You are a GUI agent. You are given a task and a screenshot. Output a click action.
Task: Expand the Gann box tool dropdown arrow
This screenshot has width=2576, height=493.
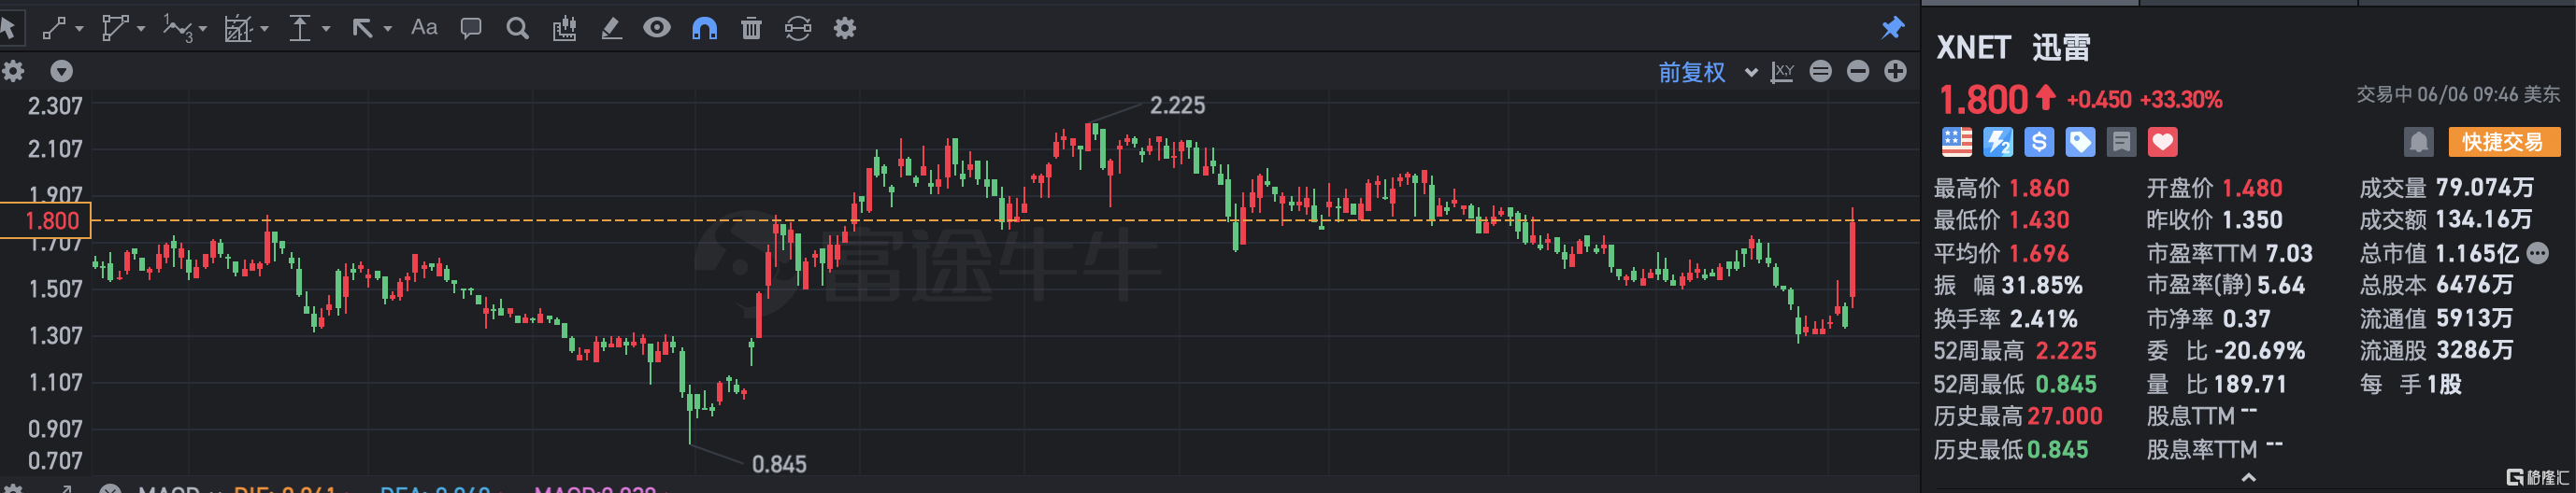point(265,29)
